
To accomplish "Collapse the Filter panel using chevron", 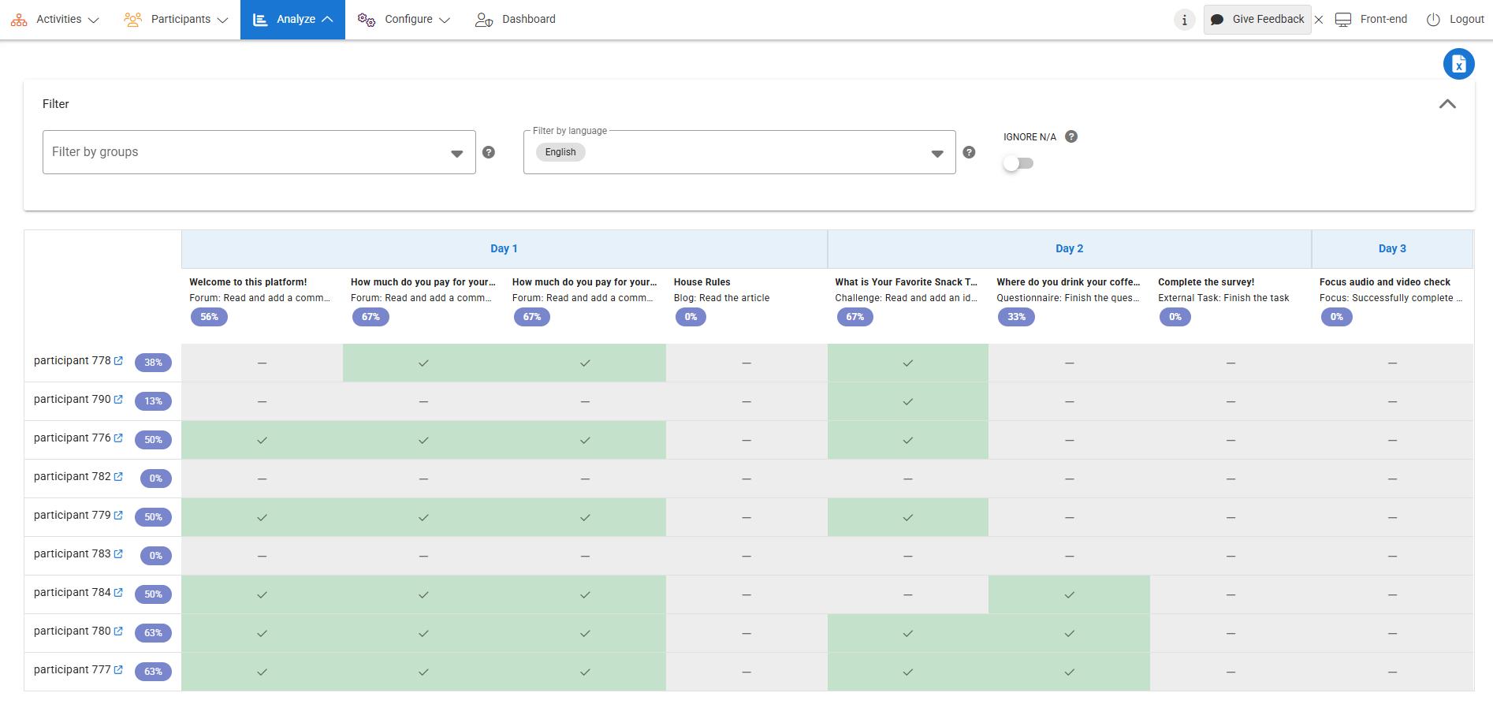I will pyautogui.click(x=1447, y=104).
